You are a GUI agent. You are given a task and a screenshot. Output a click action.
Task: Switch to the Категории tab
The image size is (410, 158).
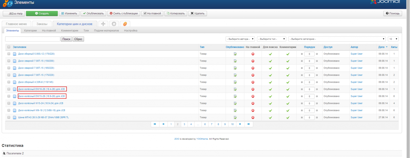[30, 31]
